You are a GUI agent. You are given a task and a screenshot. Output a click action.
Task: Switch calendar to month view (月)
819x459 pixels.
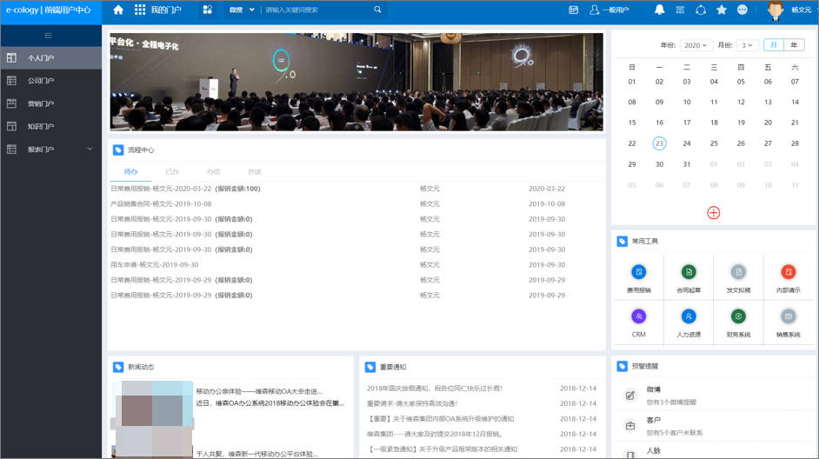click(774, 45)
